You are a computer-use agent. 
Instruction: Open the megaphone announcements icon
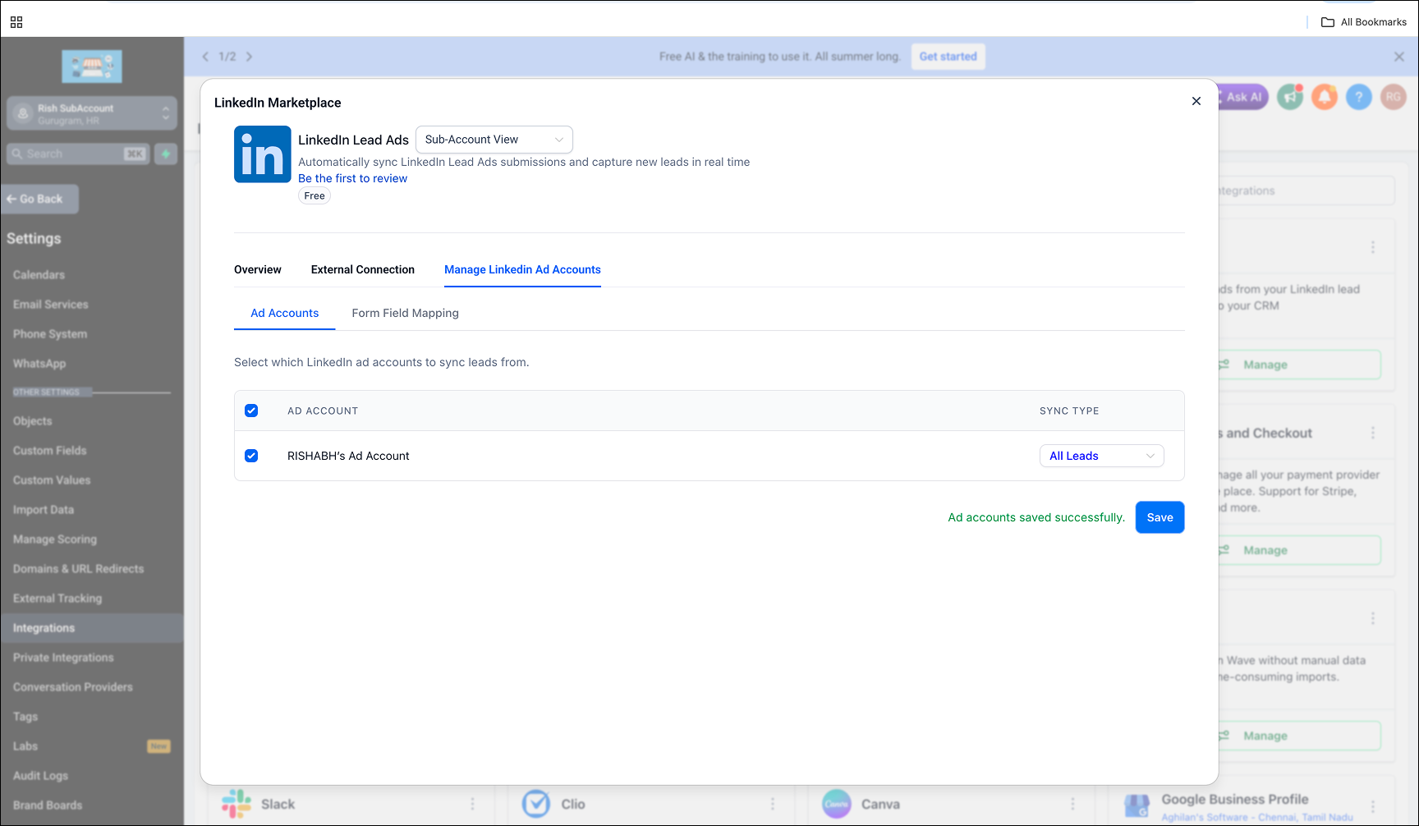[x=1290, y=97]
